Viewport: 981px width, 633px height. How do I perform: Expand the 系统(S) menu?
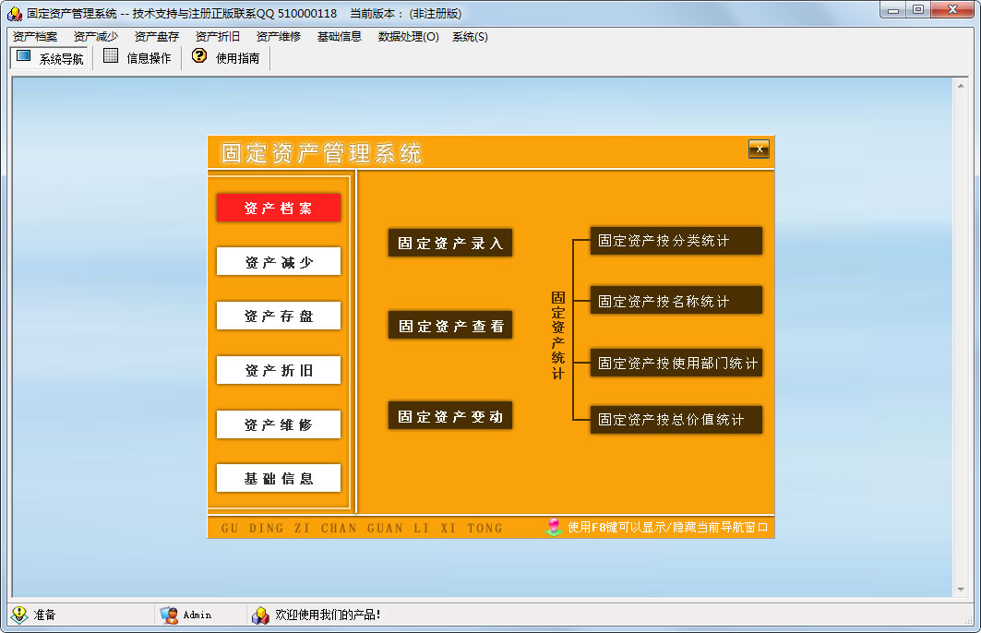pyautogui.click(x=470, y=37)
